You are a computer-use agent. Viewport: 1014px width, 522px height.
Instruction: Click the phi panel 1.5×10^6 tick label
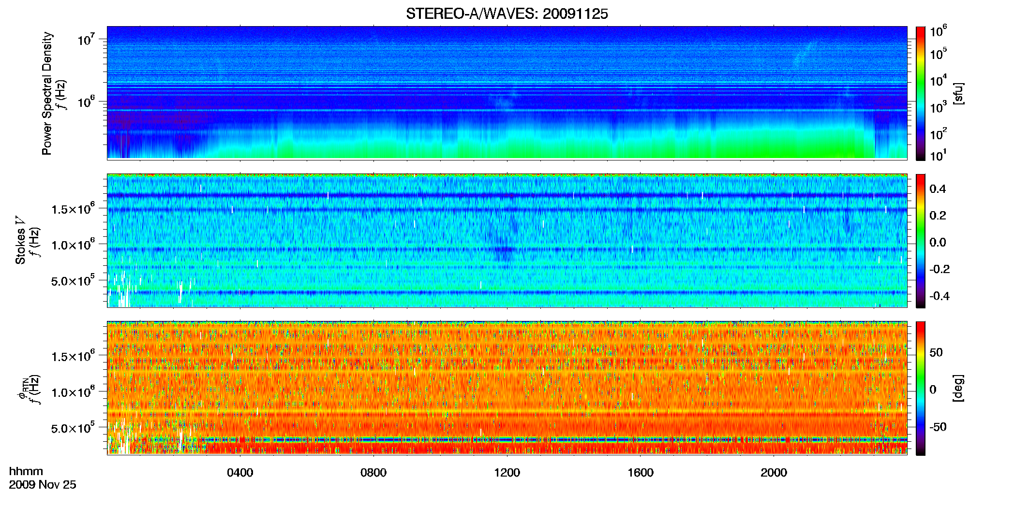[x=73, y=356]
